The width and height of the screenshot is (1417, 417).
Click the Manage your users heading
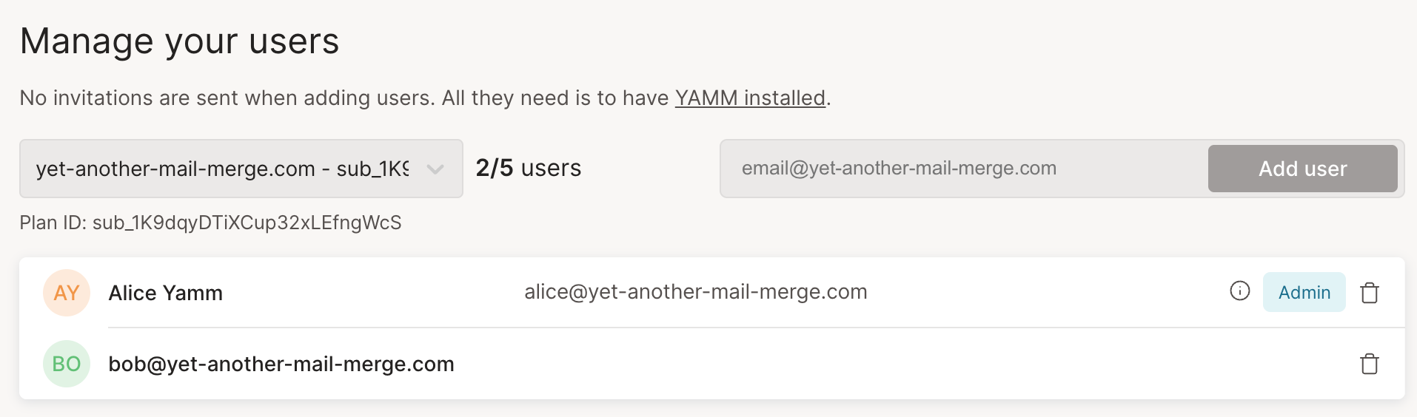(179, 41)
